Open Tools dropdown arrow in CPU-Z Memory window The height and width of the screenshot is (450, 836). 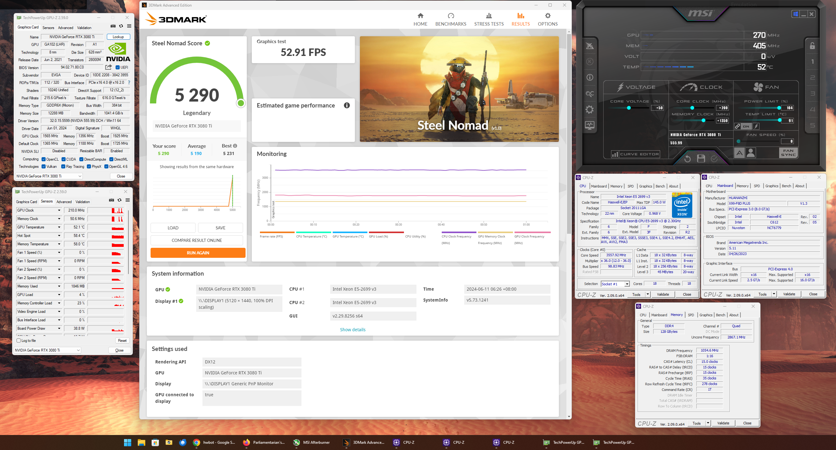(708, 423)
